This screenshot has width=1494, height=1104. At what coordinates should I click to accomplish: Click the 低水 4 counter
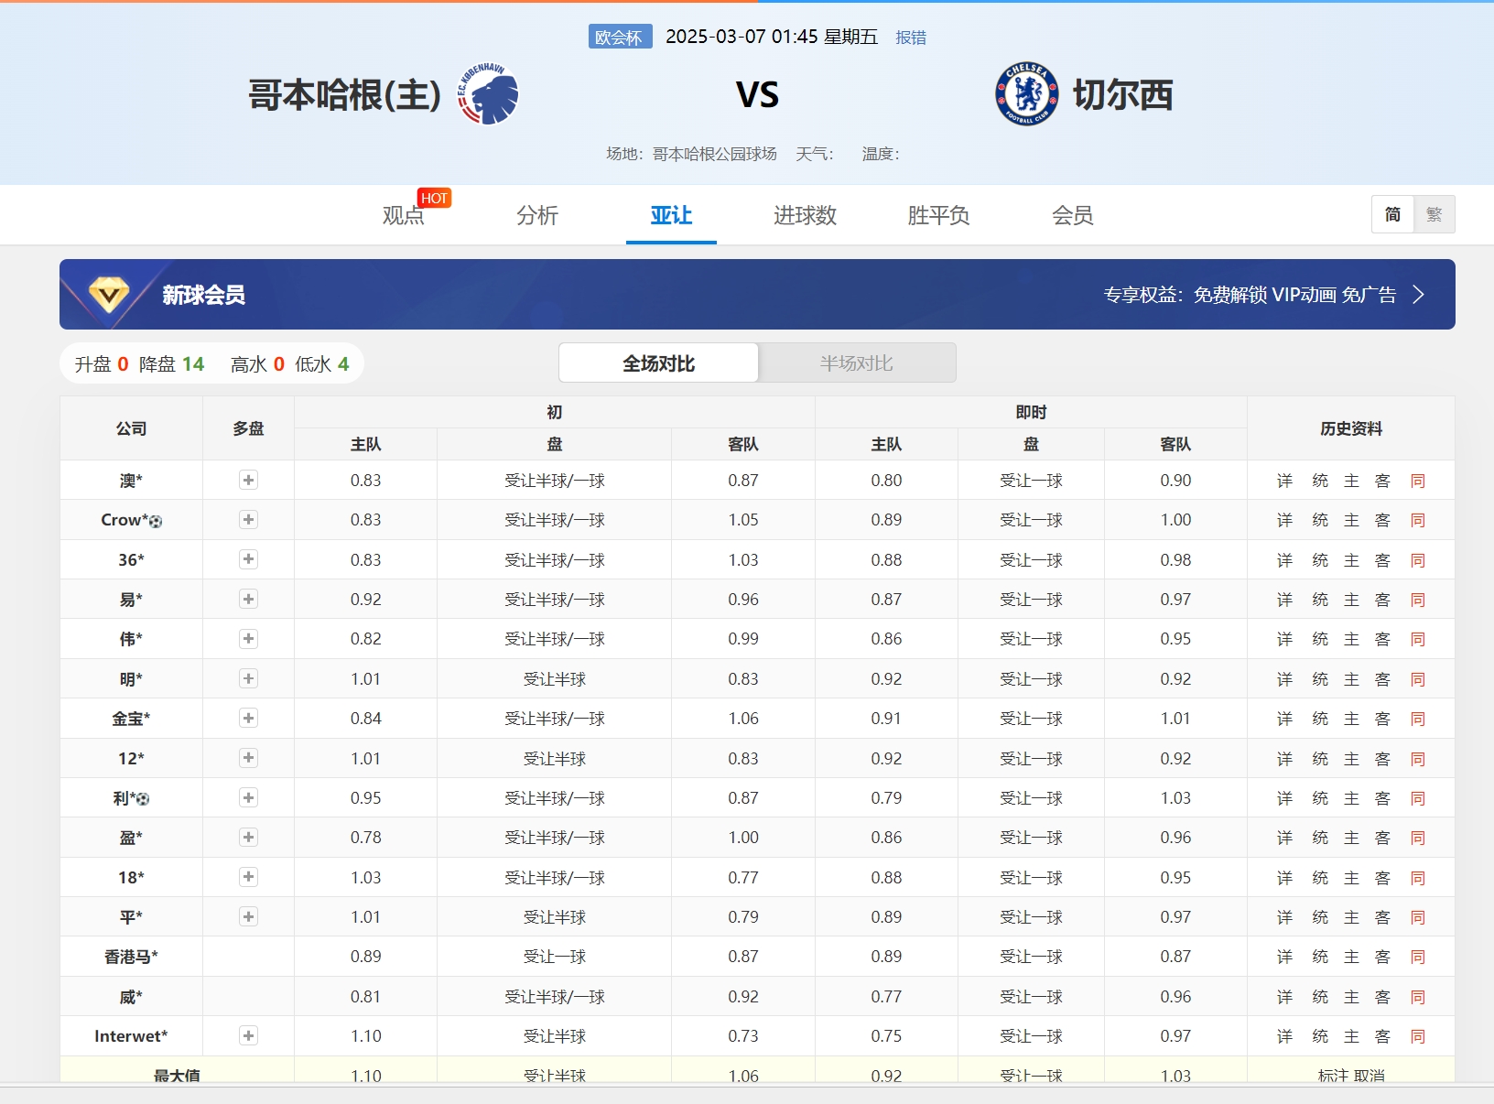(x=321, y=364)
